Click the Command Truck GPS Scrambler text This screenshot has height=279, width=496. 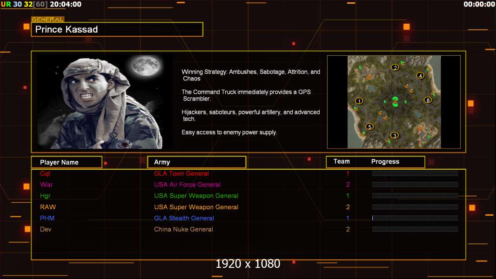(246, 95)
